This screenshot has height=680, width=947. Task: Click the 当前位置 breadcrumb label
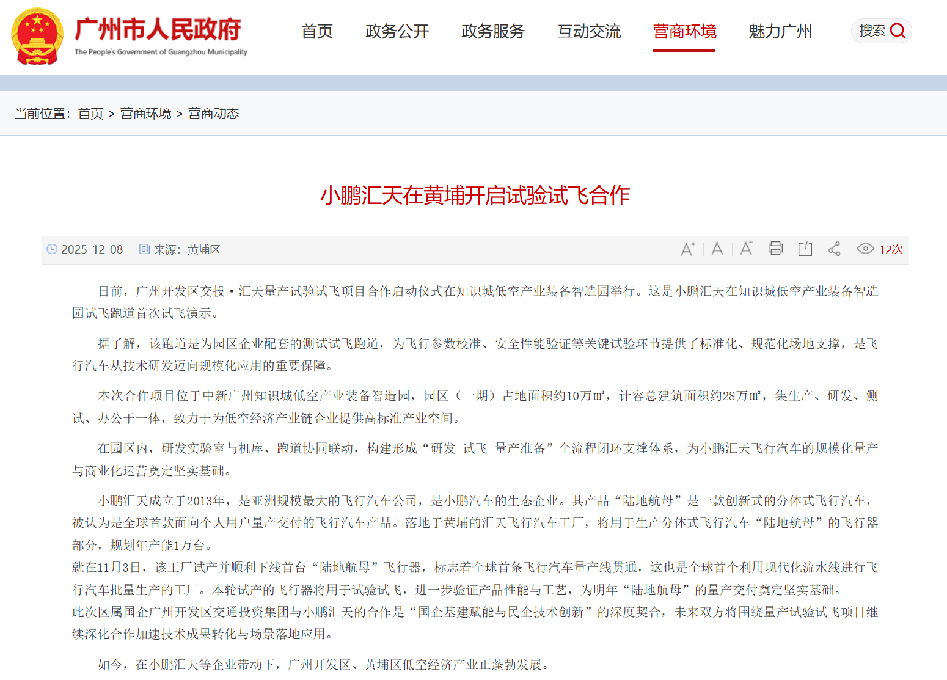coord(42,114)
